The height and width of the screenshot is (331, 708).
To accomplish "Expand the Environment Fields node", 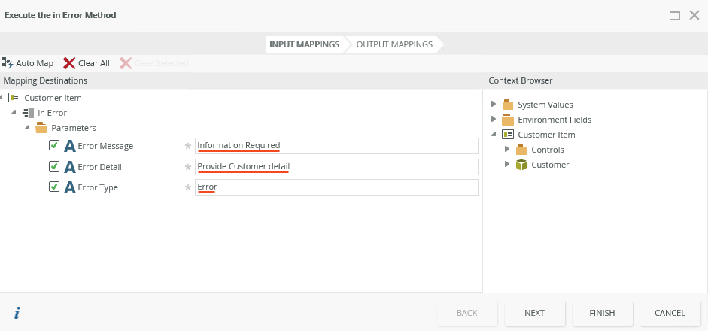I will coord(494,119).
